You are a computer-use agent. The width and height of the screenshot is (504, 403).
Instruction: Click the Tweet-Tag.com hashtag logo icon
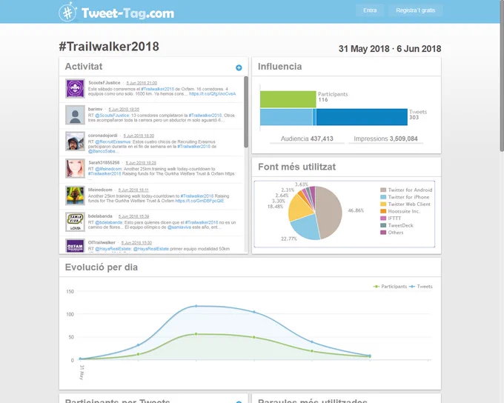point(68,12)
